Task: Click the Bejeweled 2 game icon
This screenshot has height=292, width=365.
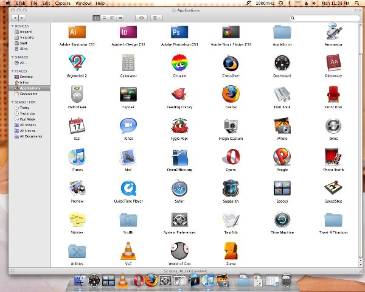Action: pos(77,63)
